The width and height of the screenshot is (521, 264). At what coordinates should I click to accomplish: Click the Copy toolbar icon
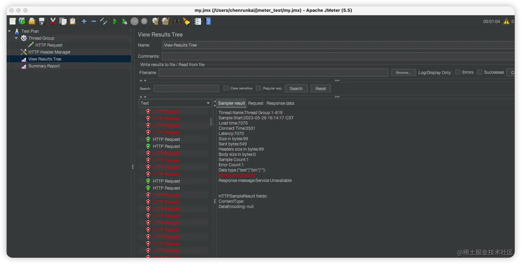point(63,22)
